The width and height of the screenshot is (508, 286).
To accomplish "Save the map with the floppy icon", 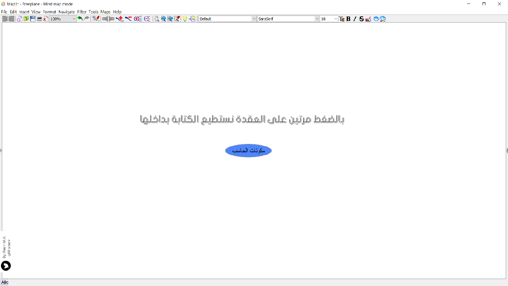I will pos(33,19).
